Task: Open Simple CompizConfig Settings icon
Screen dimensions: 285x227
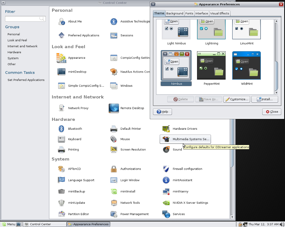Action: pyautogui.click(x=62, y=86)
